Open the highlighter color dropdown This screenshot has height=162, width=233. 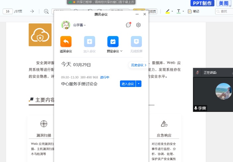click(172, 12)
